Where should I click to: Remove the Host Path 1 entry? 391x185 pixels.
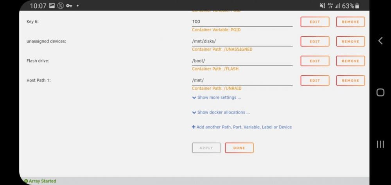click(350, 81)
